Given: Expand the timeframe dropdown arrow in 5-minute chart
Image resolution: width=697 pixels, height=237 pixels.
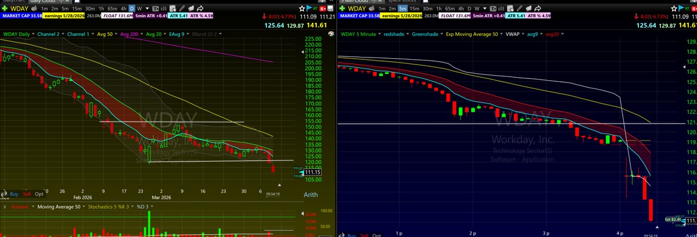Looking at the screenshot, I should pyautogui.click(x=484, y=9).
